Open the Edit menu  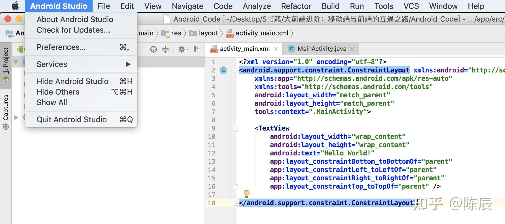pos(127,6)
